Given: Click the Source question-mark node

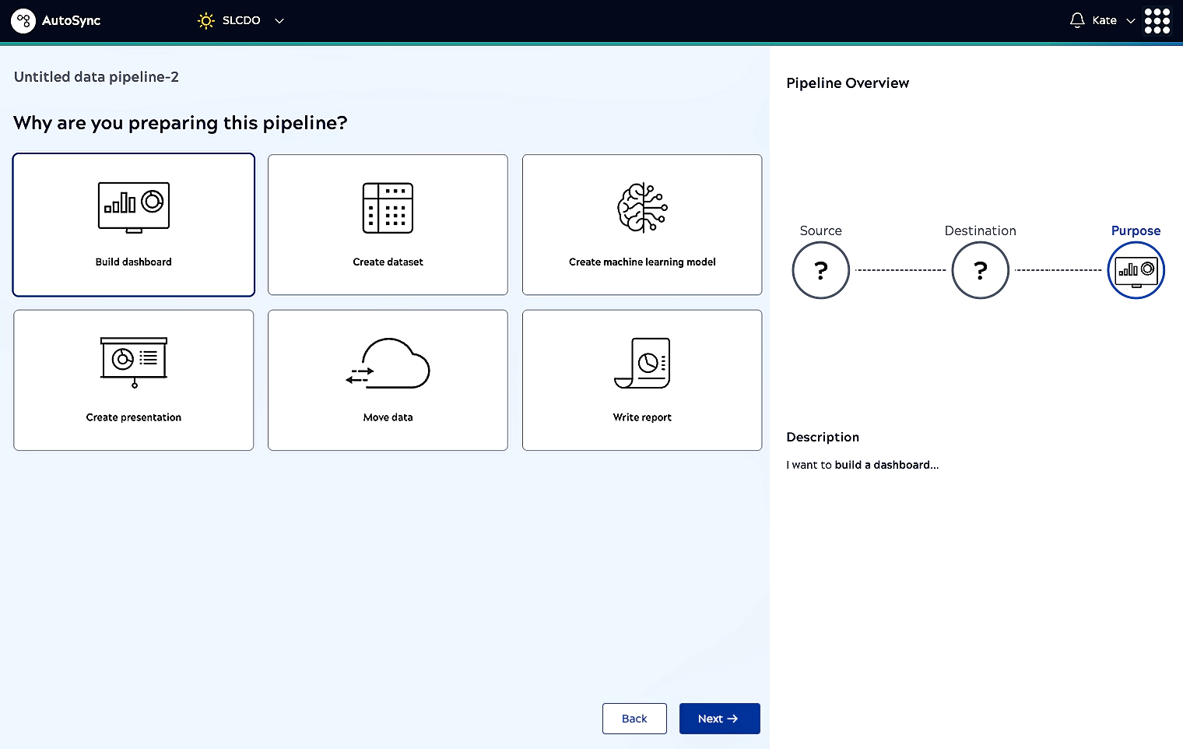Looking at the screenshot, I should coord(820,270).
